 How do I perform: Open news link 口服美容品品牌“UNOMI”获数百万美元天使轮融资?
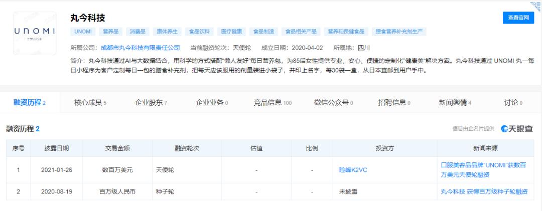tap(484, 170)
